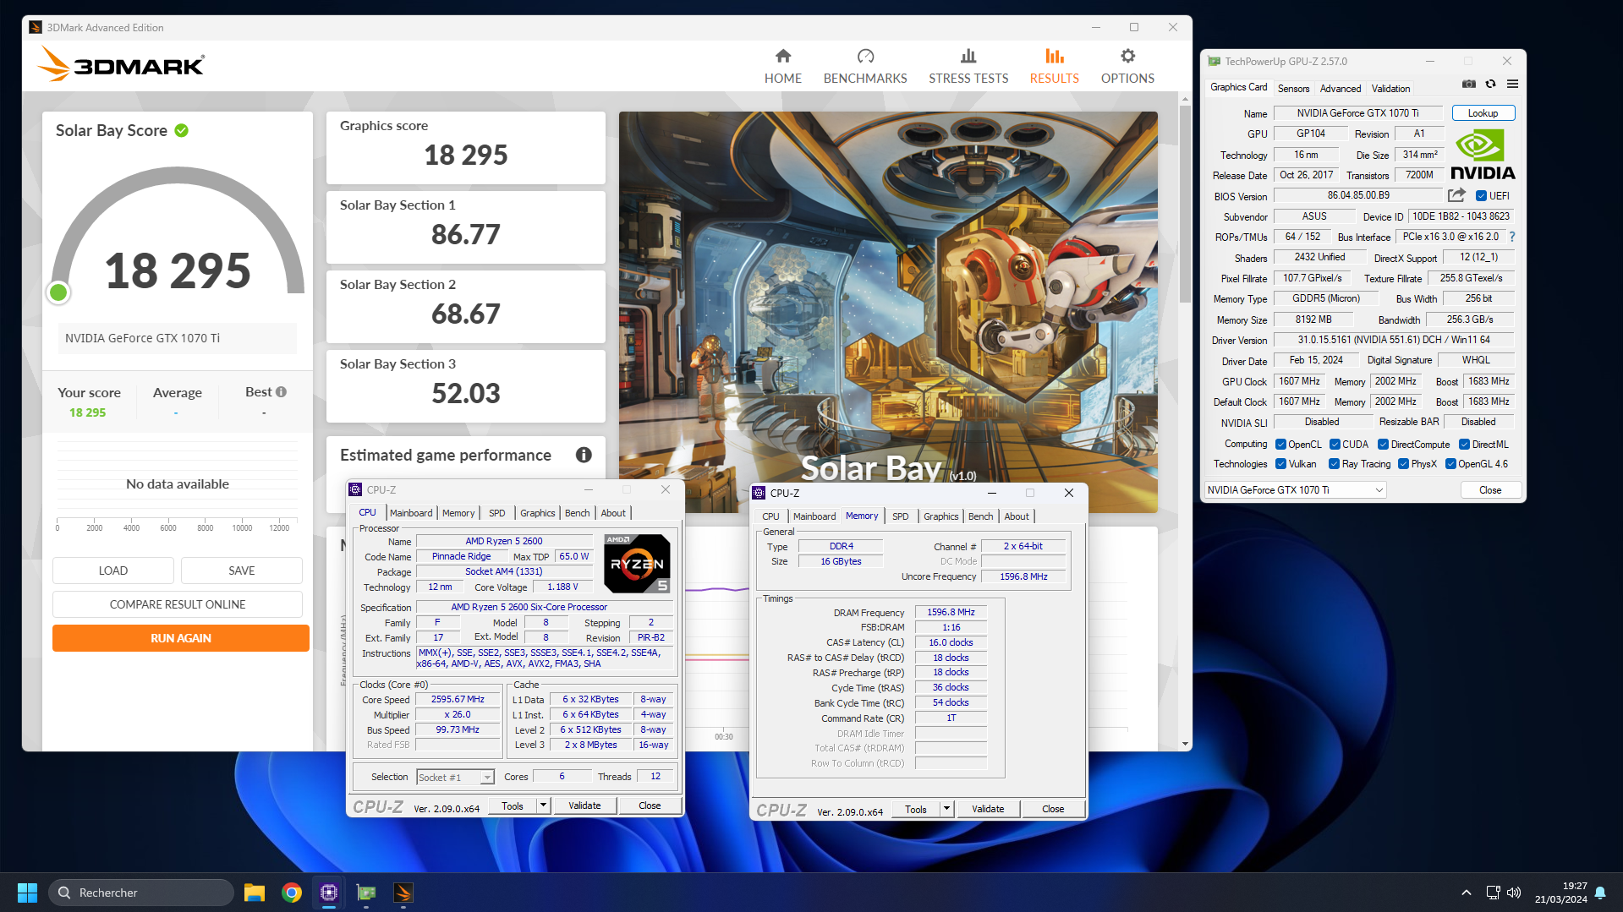The image size is (1623, 912).
Task: Open 3DMark OPTIONS gear
Action: 1127,66
